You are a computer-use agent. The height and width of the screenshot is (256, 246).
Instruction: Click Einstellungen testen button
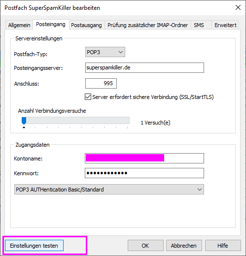click(34, 246)
